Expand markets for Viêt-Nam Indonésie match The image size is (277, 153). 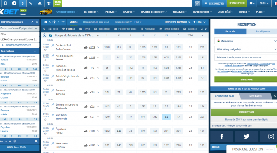pos(98,117)
